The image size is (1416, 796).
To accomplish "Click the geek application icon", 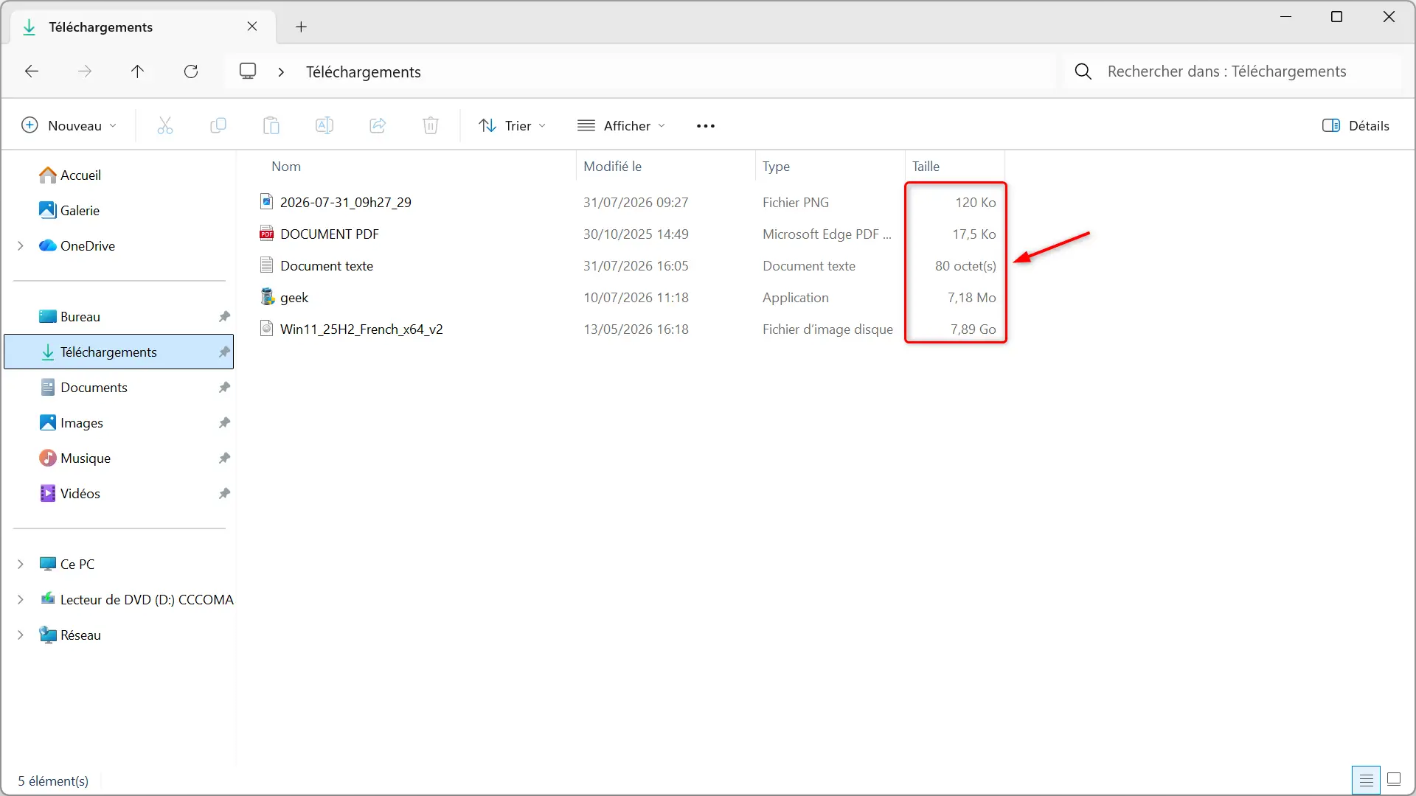I will pyautogui.click(x=267, y=297).
